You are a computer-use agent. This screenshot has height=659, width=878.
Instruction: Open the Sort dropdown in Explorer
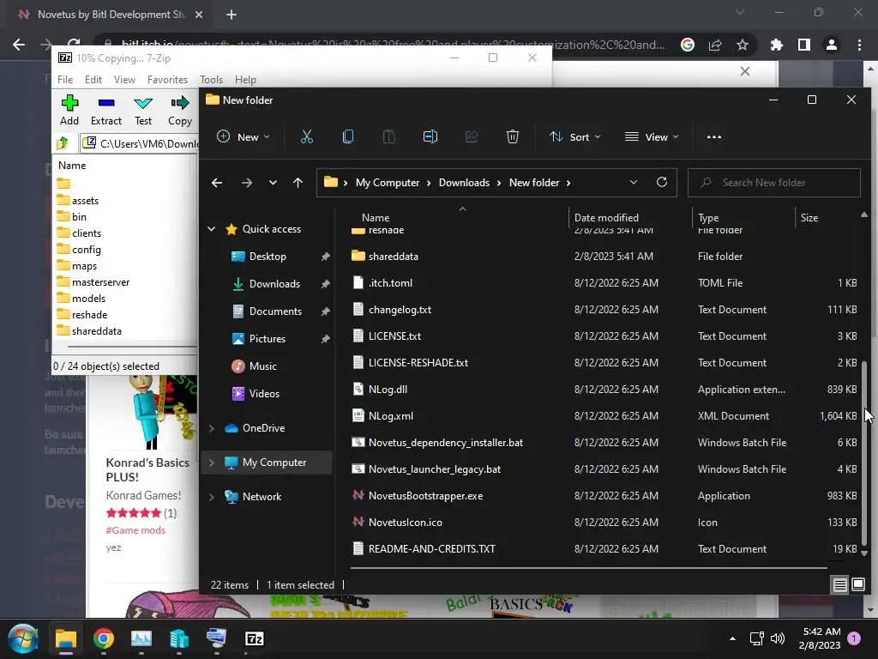pyautogui.click(x=575, y=136)
